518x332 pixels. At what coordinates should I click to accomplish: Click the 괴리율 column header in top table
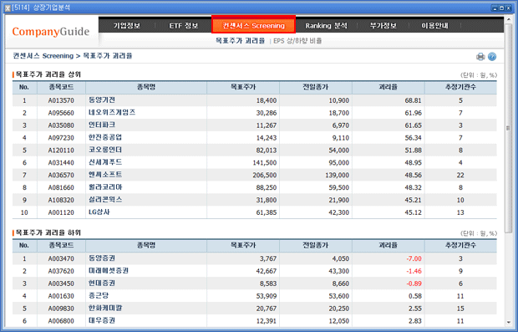pos(388,87)
